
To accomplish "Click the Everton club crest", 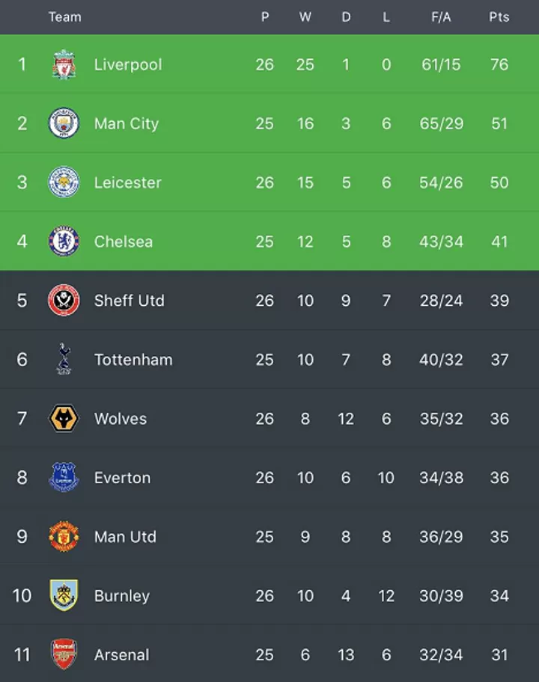I will tap(64, 477).
